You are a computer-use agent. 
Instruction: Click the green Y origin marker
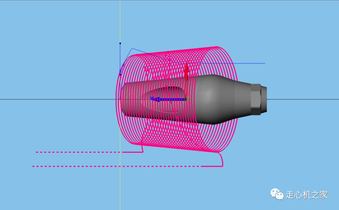pos(187,98)
